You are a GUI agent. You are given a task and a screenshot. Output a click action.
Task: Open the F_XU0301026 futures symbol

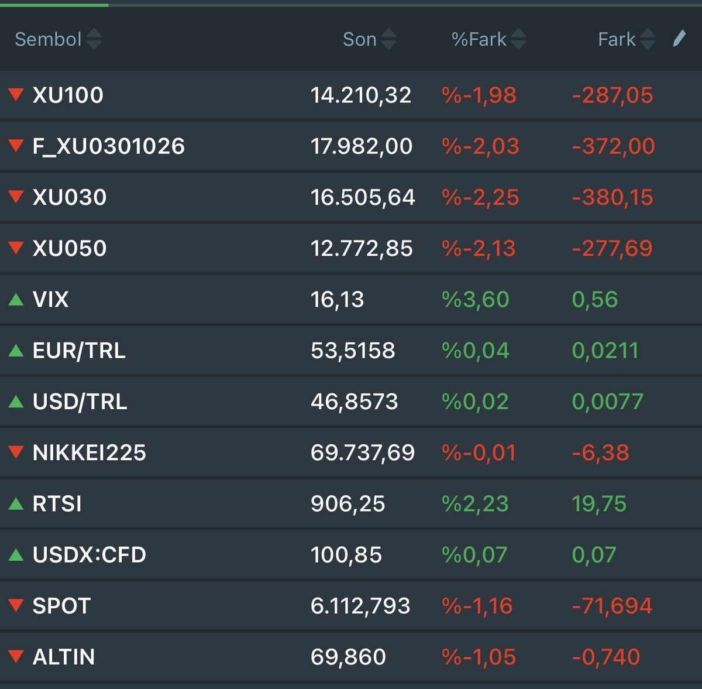109,146
